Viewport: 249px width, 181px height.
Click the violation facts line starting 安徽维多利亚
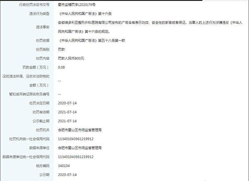pos(150,22)
